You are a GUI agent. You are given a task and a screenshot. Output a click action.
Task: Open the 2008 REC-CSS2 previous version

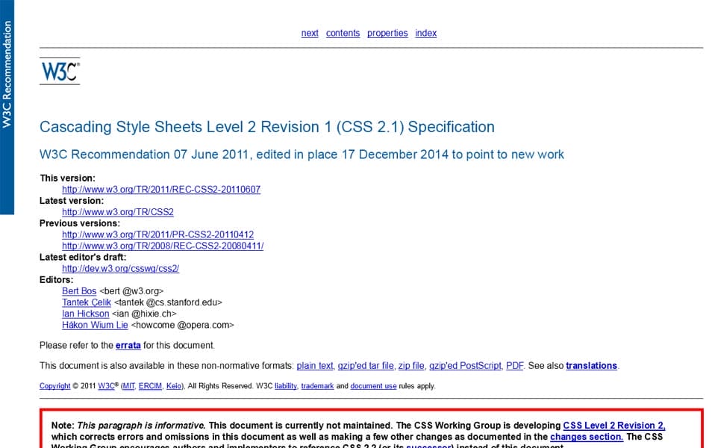click(x=161, y=245)
